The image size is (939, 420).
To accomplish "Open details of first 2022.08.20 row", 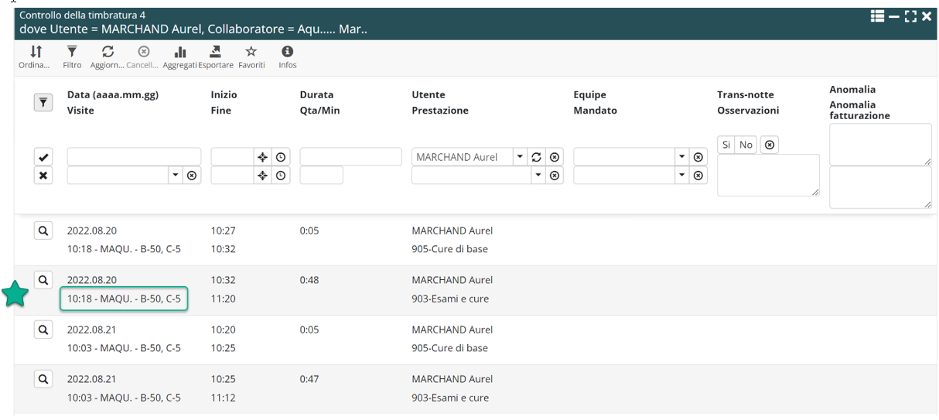I will click(x=43, y=230).
